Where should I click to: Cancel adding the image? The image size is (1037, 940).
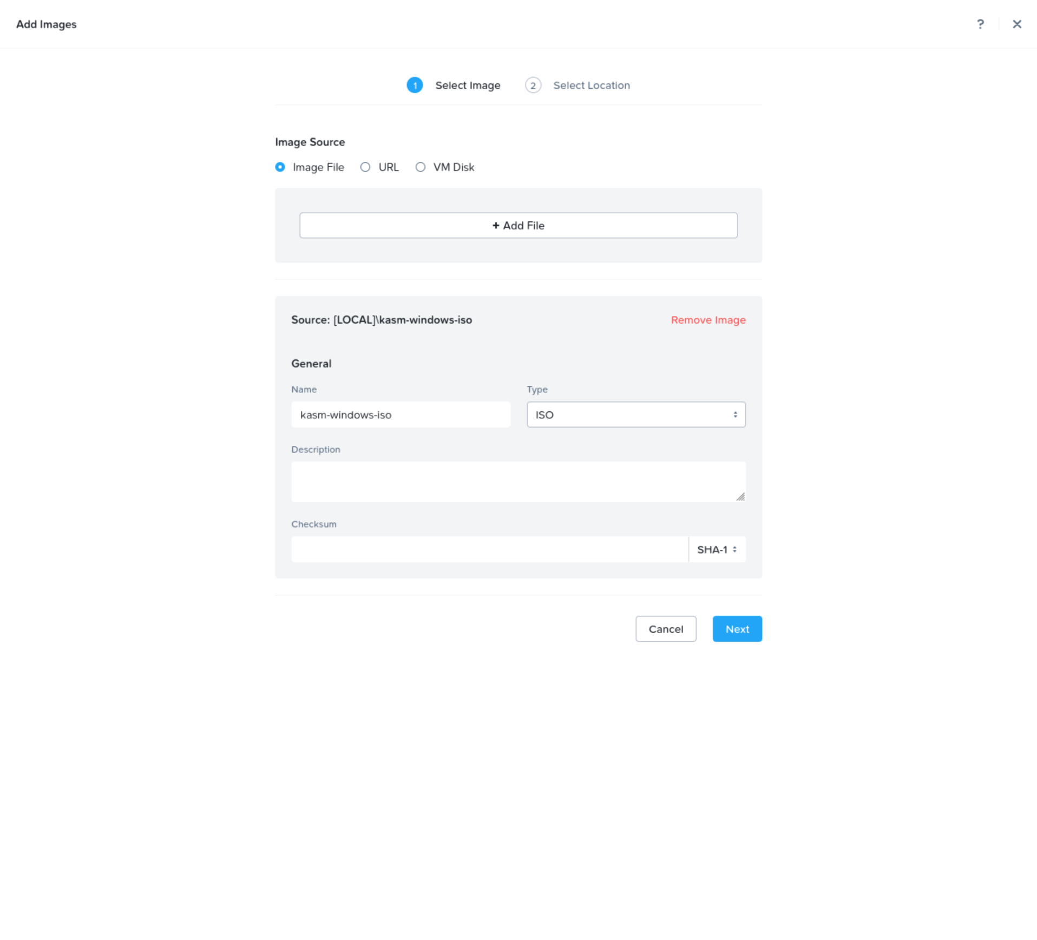[665, 629]
